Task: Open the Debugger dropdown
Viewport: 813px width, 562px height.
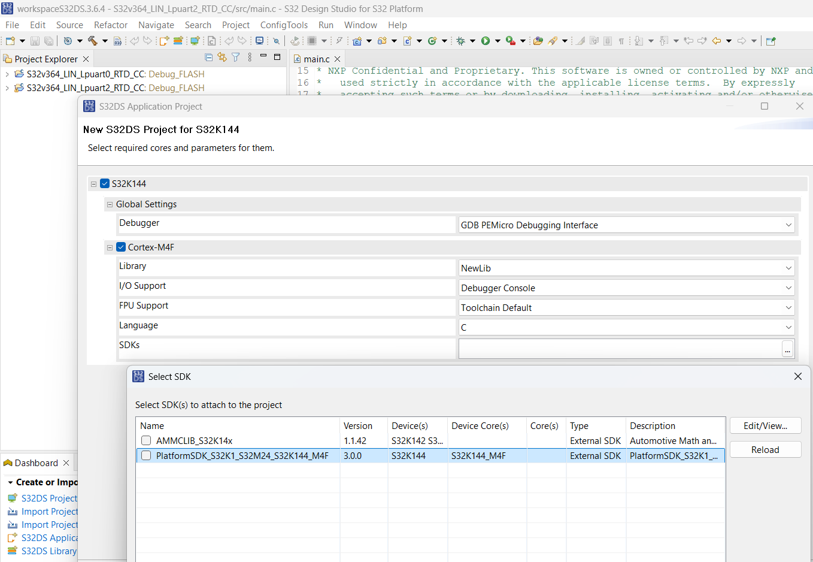Action: pos(627,225)
